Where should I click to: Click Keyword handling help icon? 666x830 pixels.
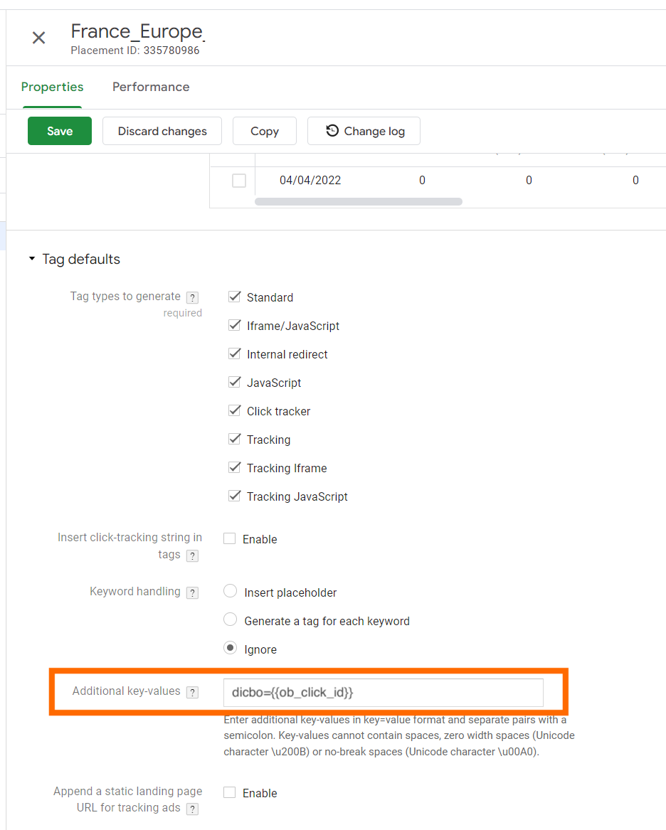point(192,592)
